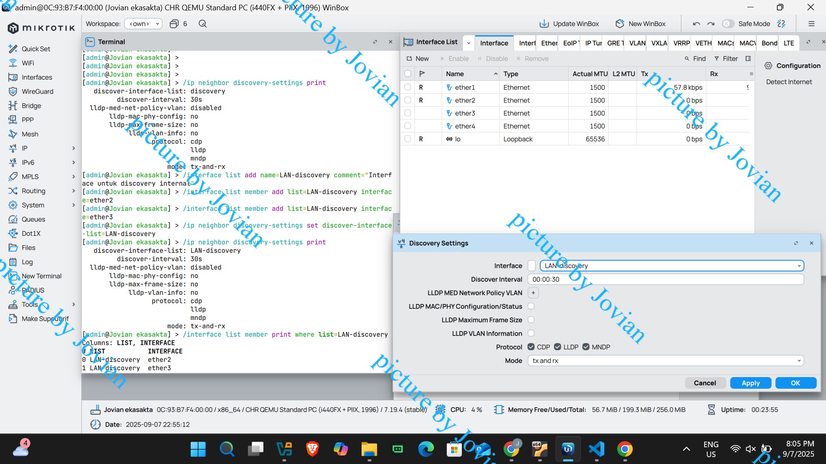Open the Log section

tap(27, 261)
